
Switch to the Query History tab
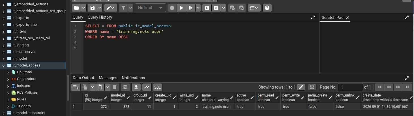coord(100,17)
